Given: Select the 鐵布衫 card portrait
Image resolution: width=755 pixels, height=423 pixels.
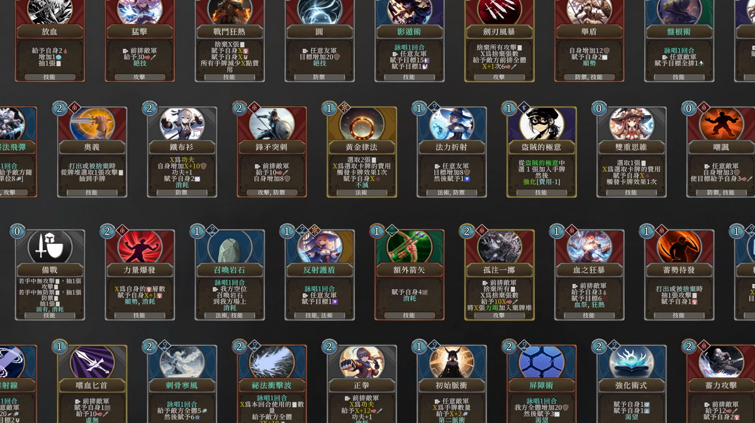Looking at the screenshot, I should click(182, 123).
